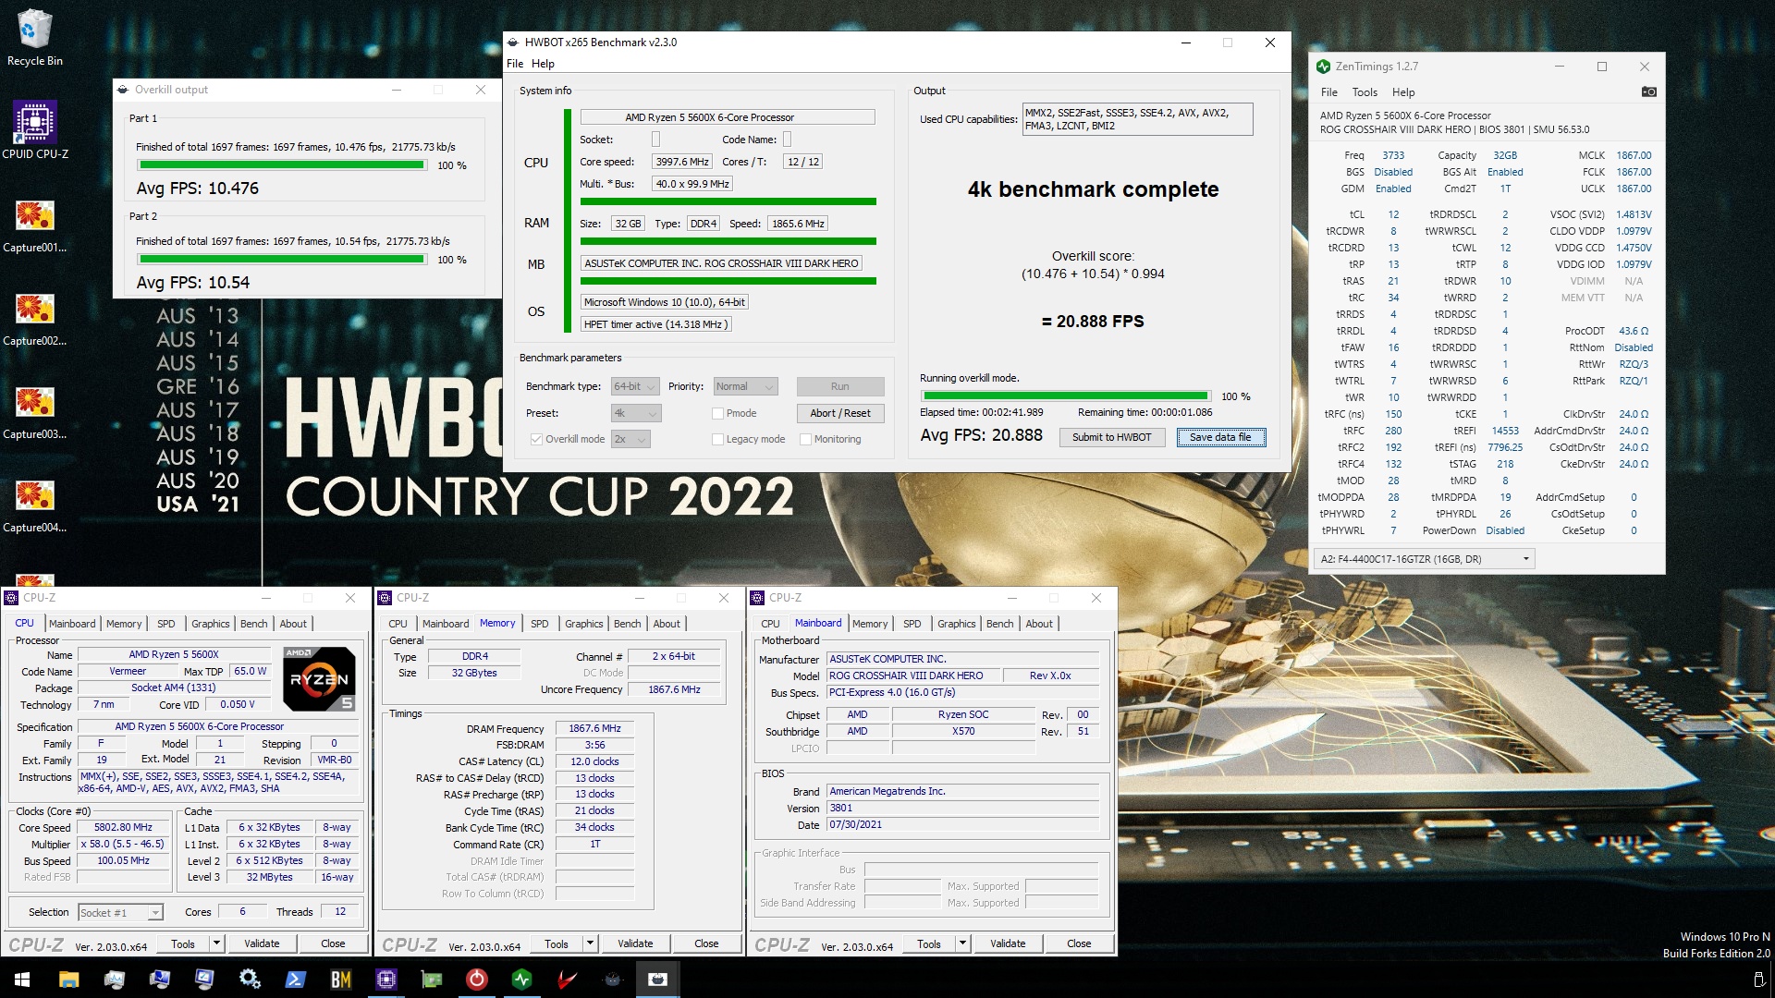Open the BM application taskbar icon
Viewport: 1775px width, 998px height.
click(x=340, y=980)
